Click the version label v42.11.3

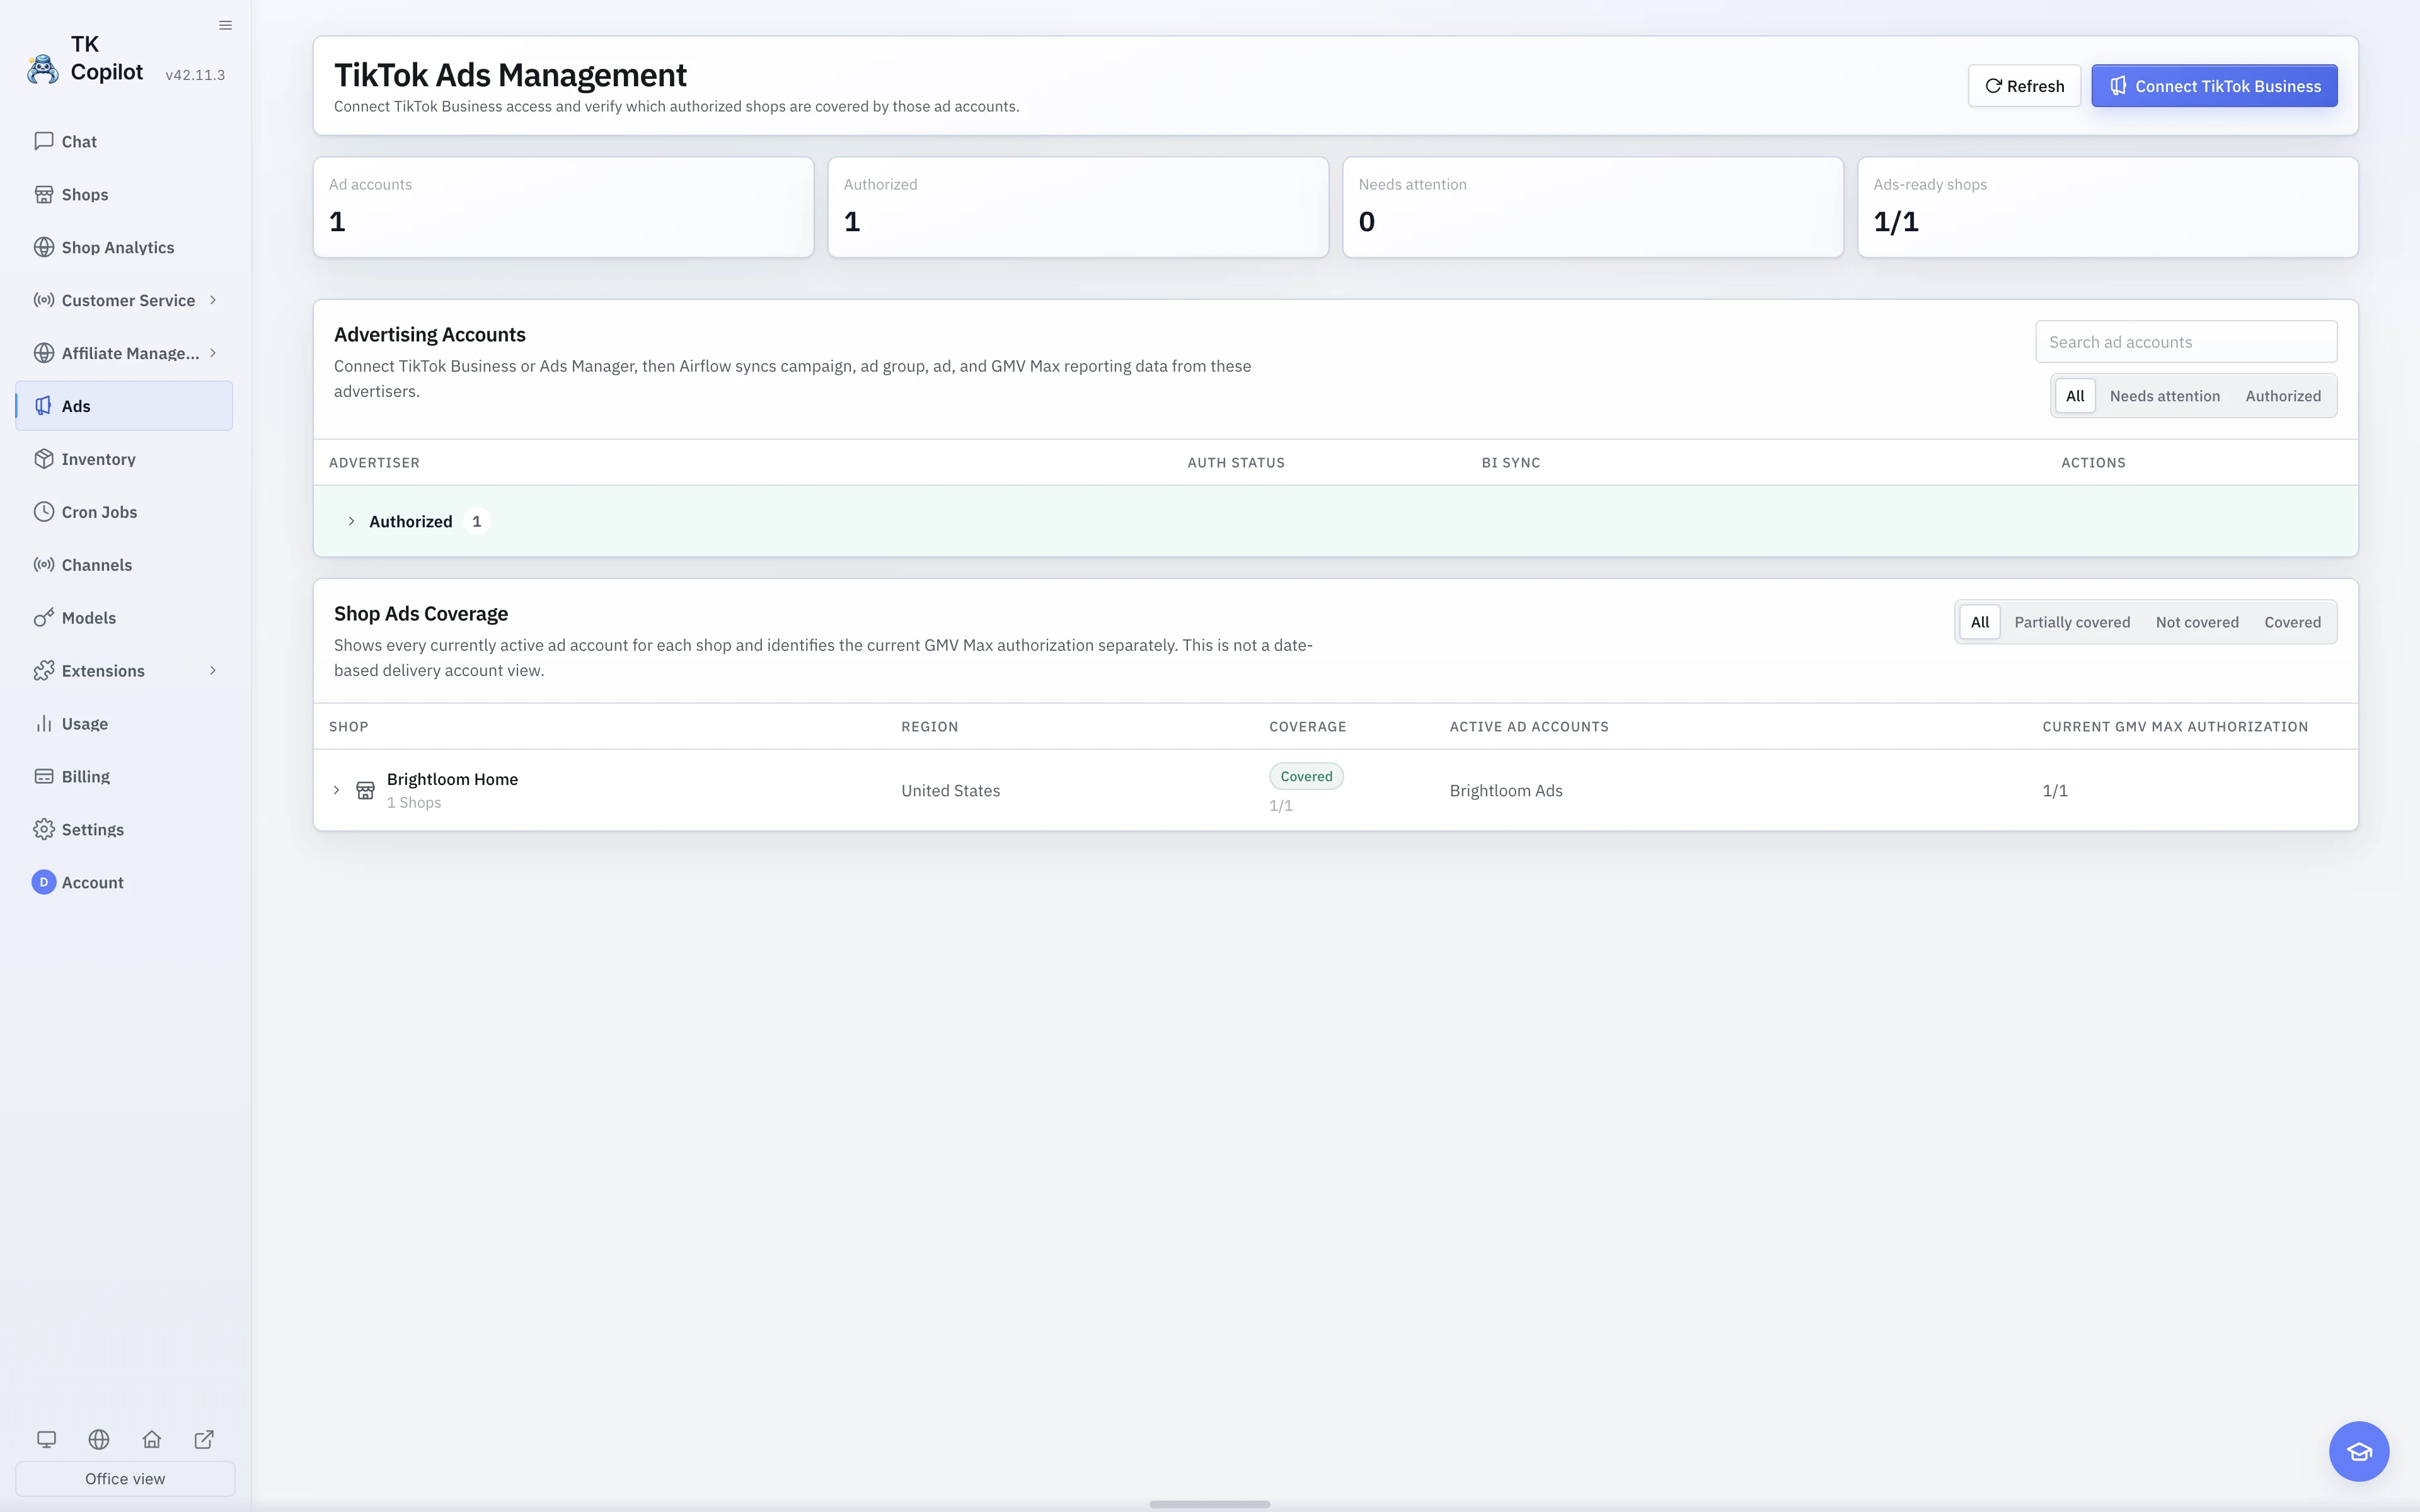195,75
